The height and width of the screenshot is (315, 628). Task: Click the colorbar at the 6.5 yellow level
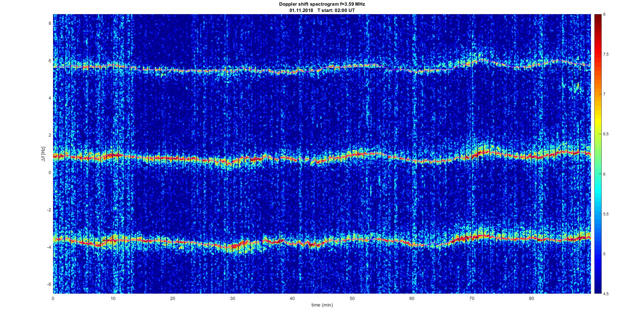click(x=598, y=134)
